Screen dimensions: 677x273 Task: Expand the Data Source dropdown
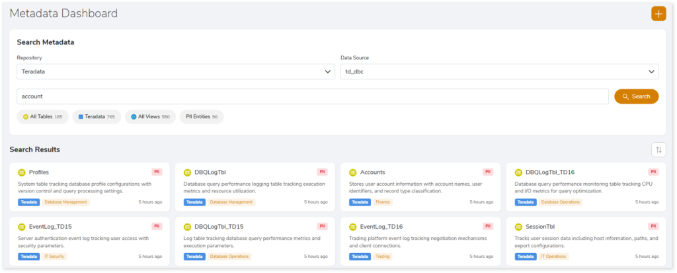[499, 71]
